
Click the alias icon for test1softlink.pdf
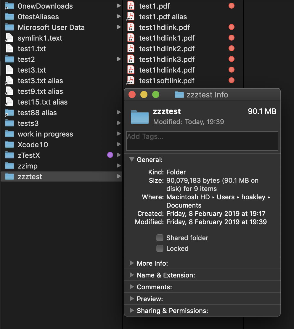(131, 80)
